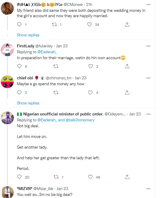This screenshot has width=160, height=198.
Task: Share the 'Not big deal' tweet
Action: tap(127, 177)
